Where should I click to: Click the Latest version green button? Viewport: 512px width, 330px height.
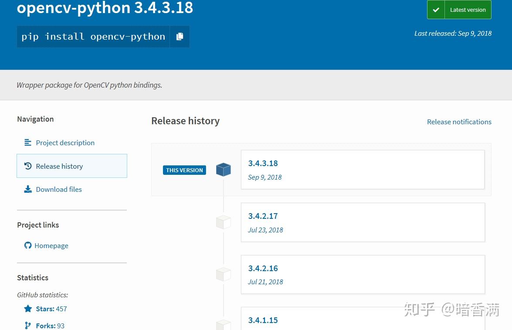coord(459,10)
